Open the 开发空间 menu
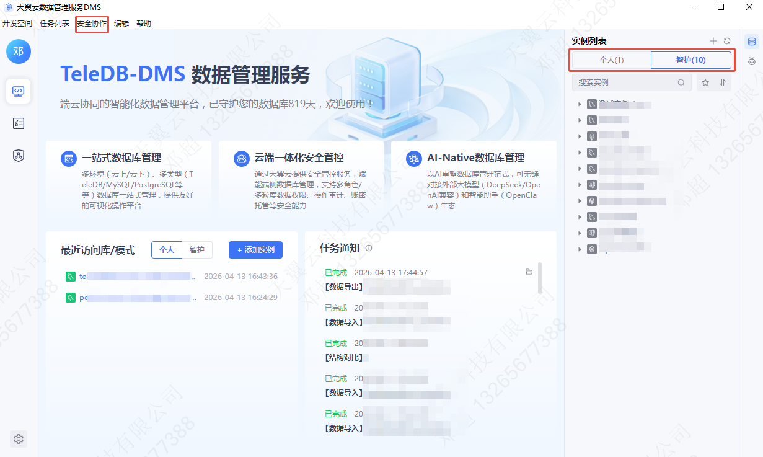Screen dimensions: 763x457 click(x=17, y=24)
